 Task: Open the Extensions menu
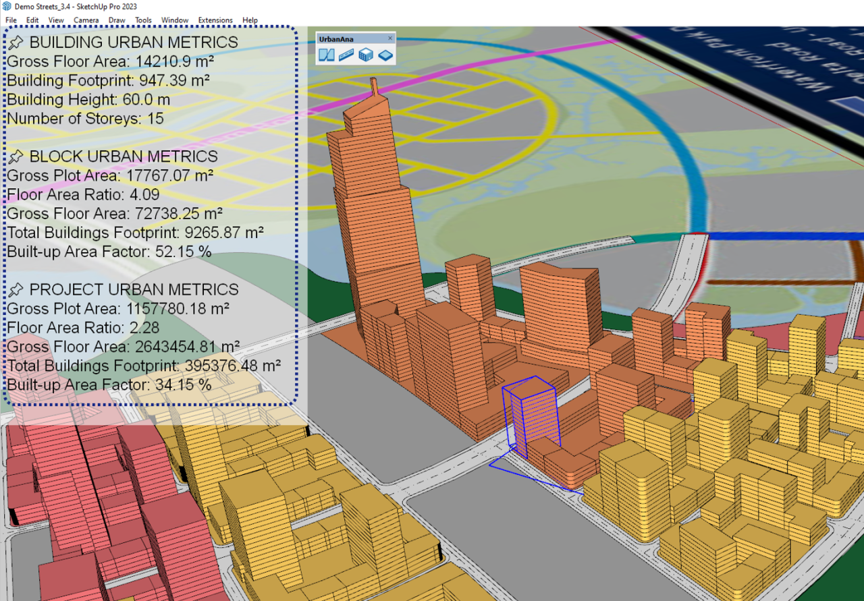point(215,20)
